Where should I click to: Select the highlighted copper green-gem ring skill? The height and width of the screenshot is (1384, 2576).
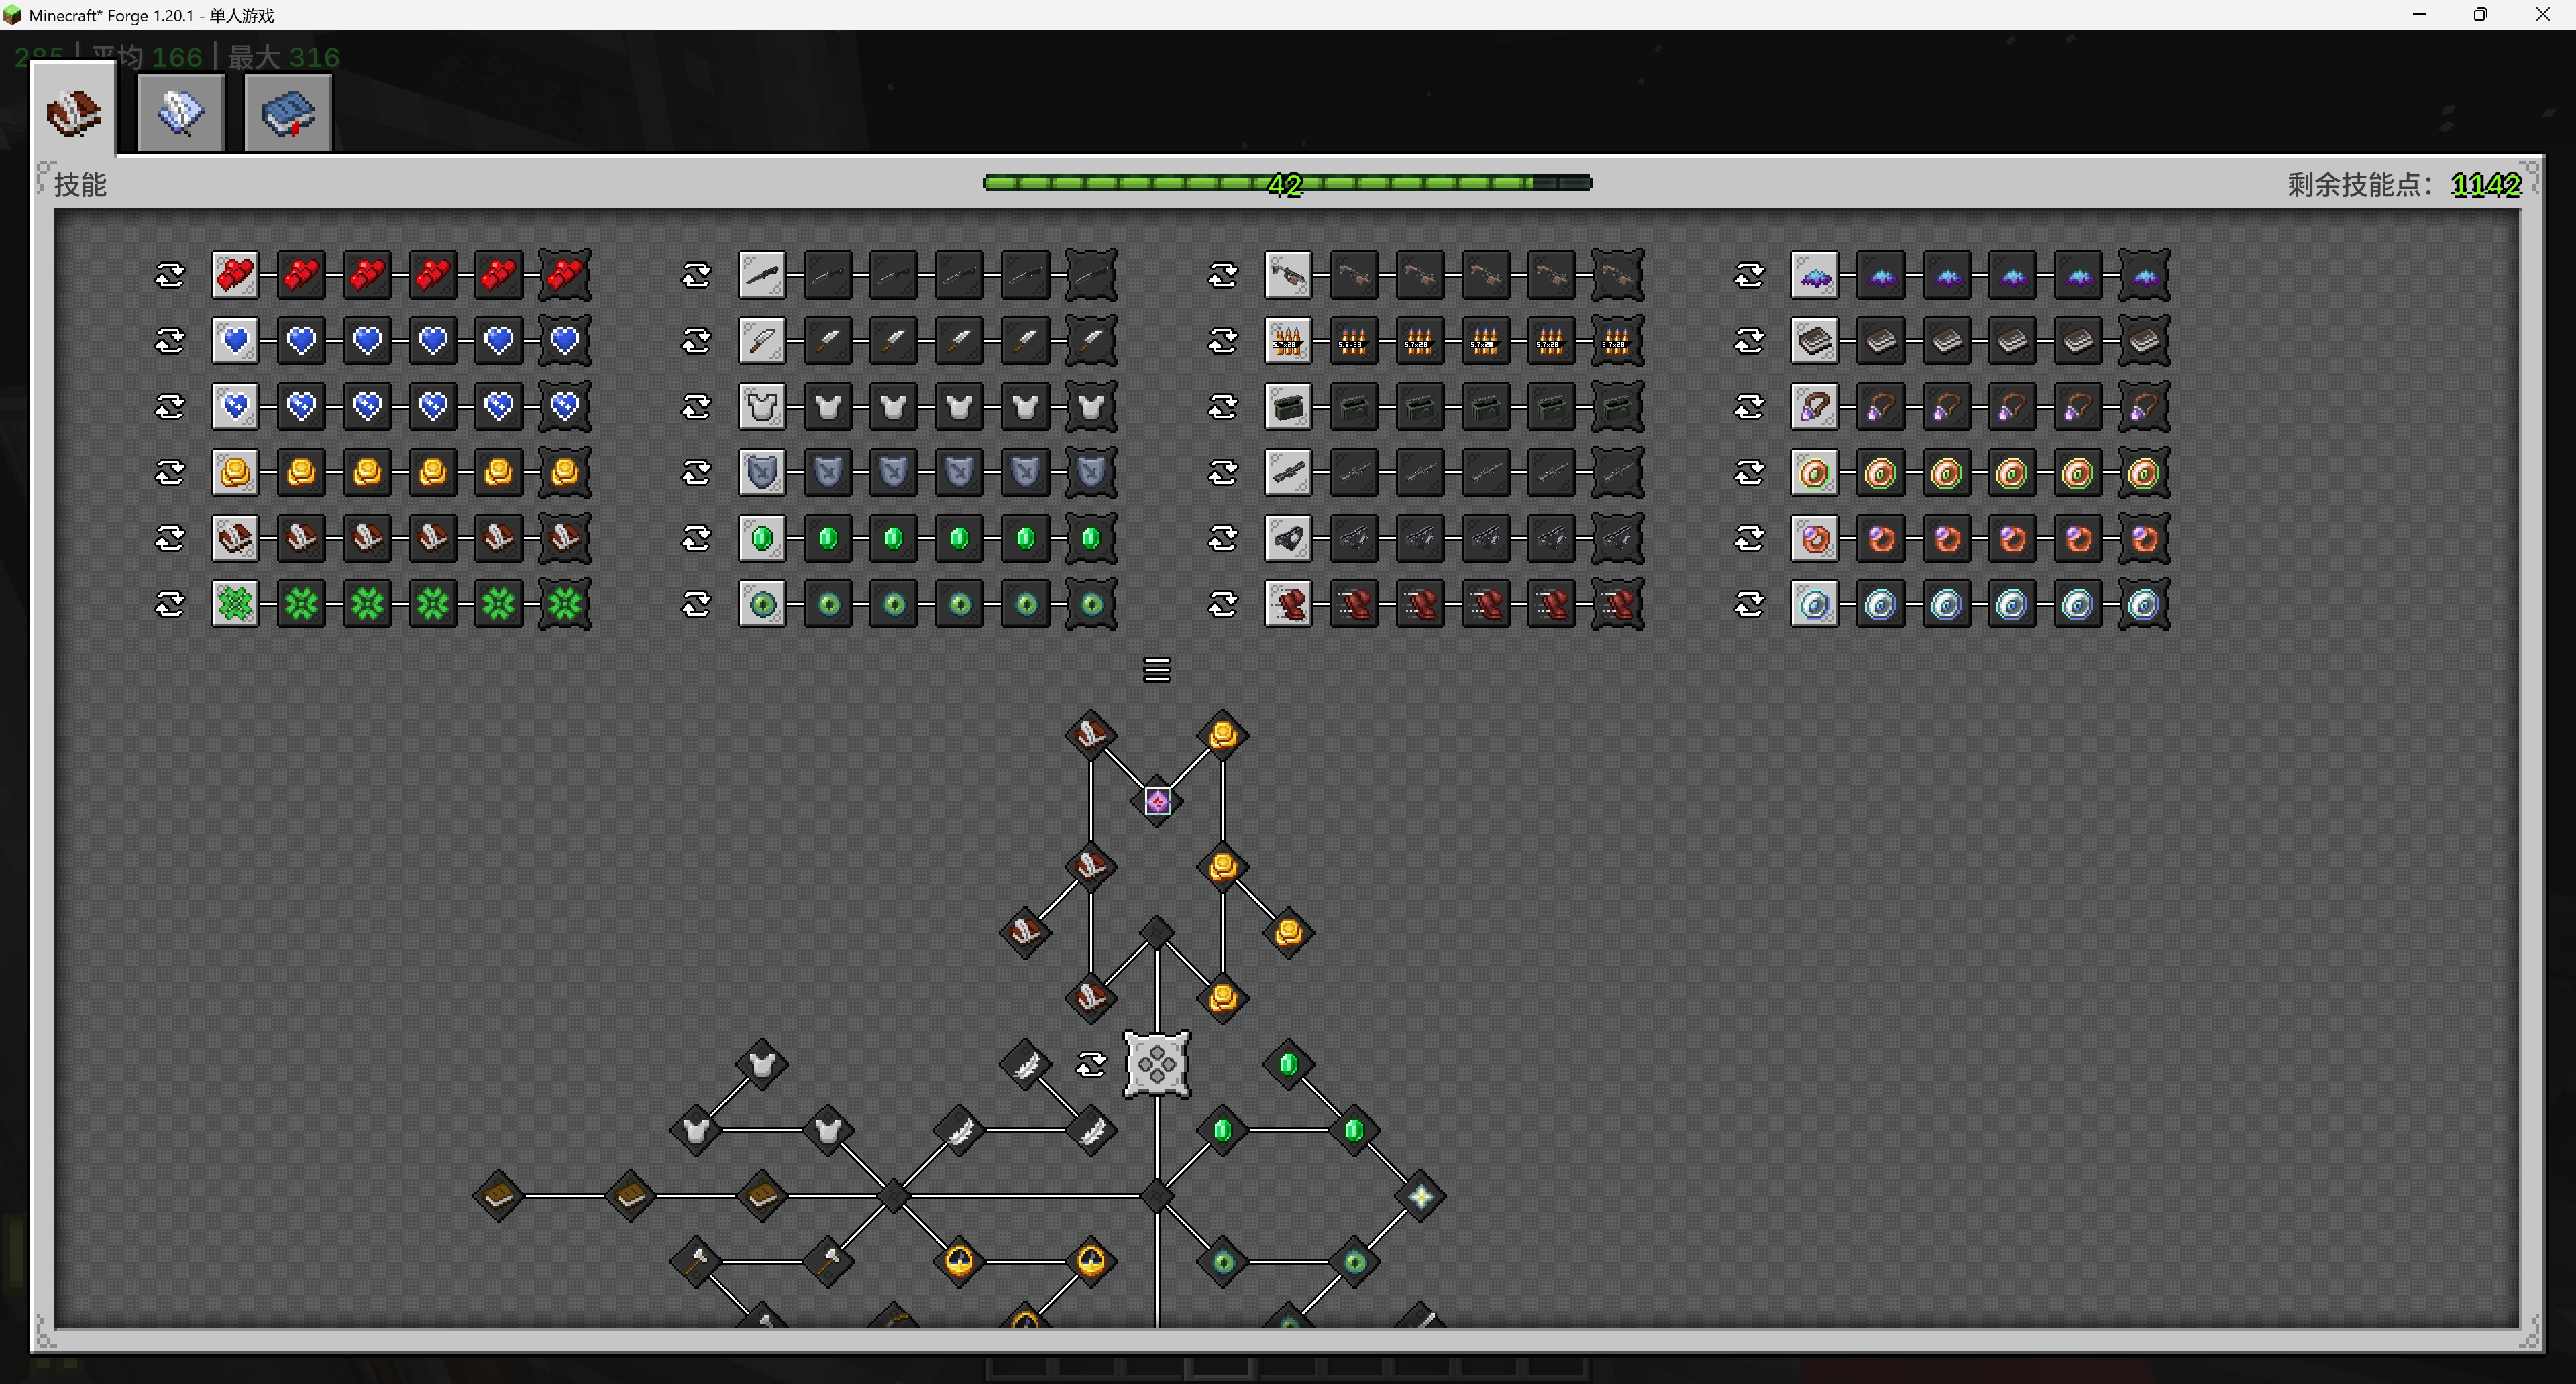pyautogui.click(x=1815, y=471)
